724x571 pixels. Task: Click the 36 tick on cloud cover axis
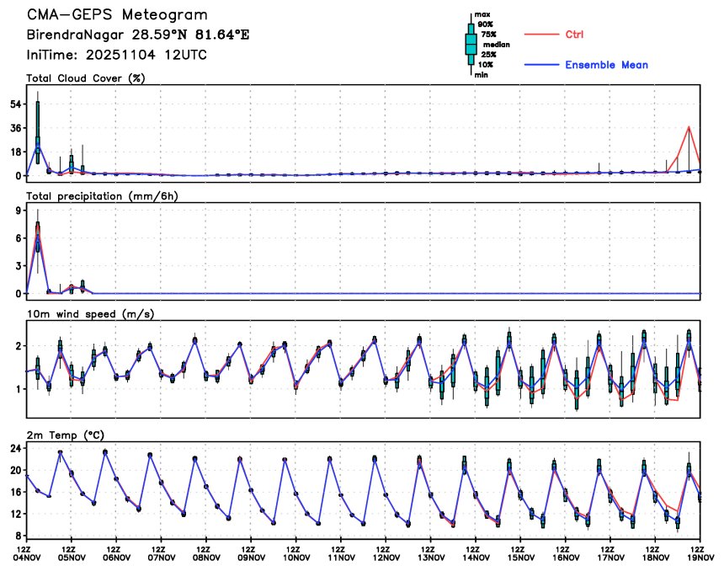point(16,128)
